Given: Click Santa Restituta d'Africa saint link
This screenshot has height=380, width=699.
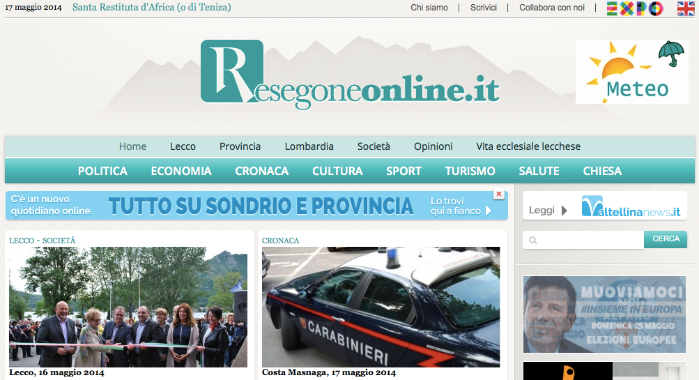Looking at the screenshot, I should [151, 8].
